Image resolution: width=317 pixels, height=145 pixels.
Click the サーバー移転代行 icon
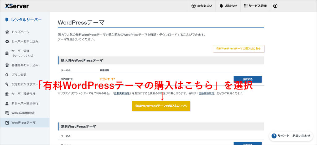coord(7,94)
